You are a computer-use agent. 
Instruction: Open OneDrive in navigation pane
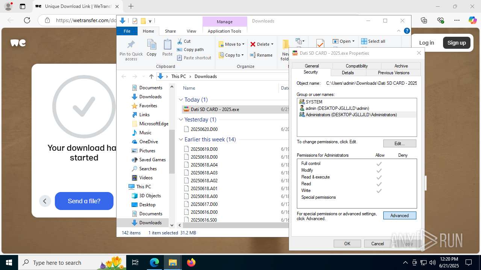coord(148,142)
